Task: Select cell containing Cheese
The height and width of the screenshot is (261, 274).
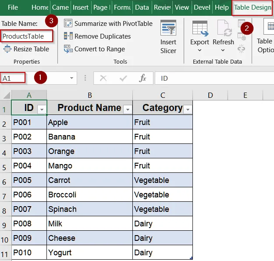Action: (89, 238)
